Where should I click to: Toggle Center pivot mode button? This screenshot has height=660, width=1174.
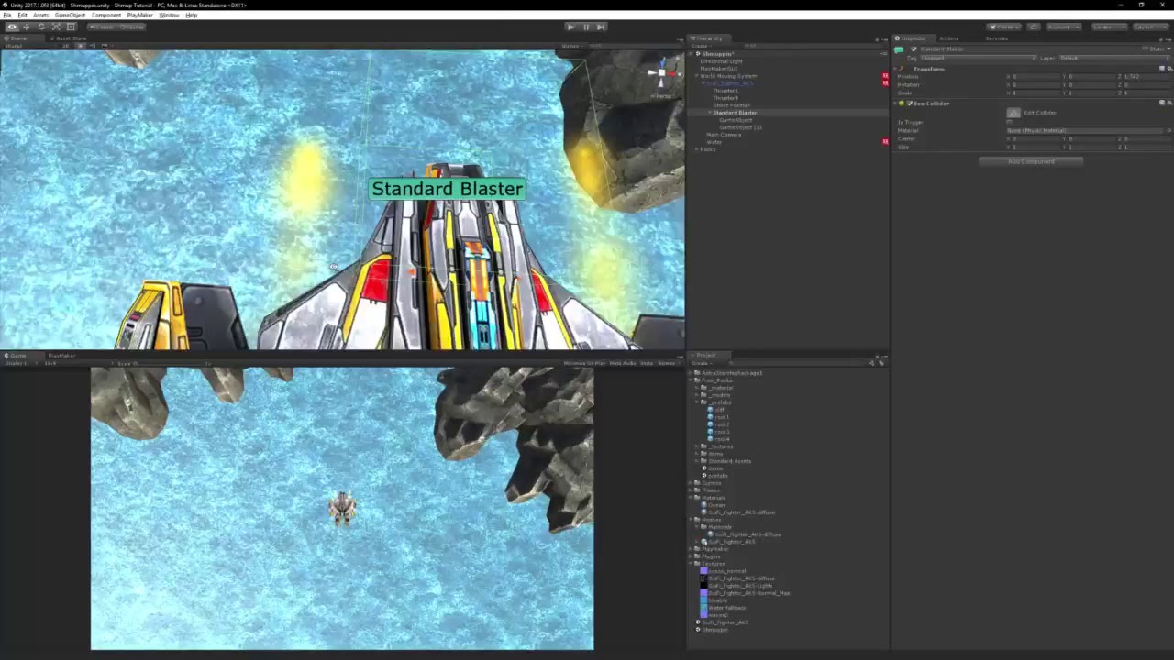(x=102, y=27)
